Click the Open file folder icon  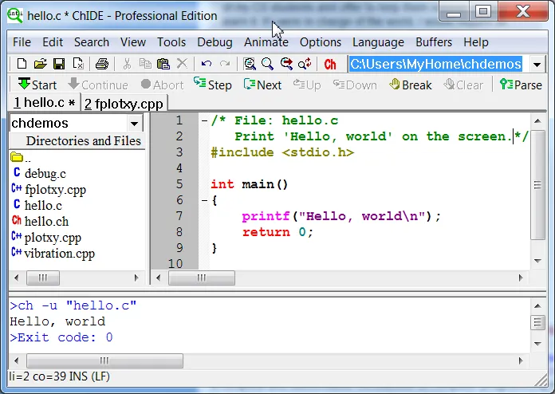tap(39, 64)
